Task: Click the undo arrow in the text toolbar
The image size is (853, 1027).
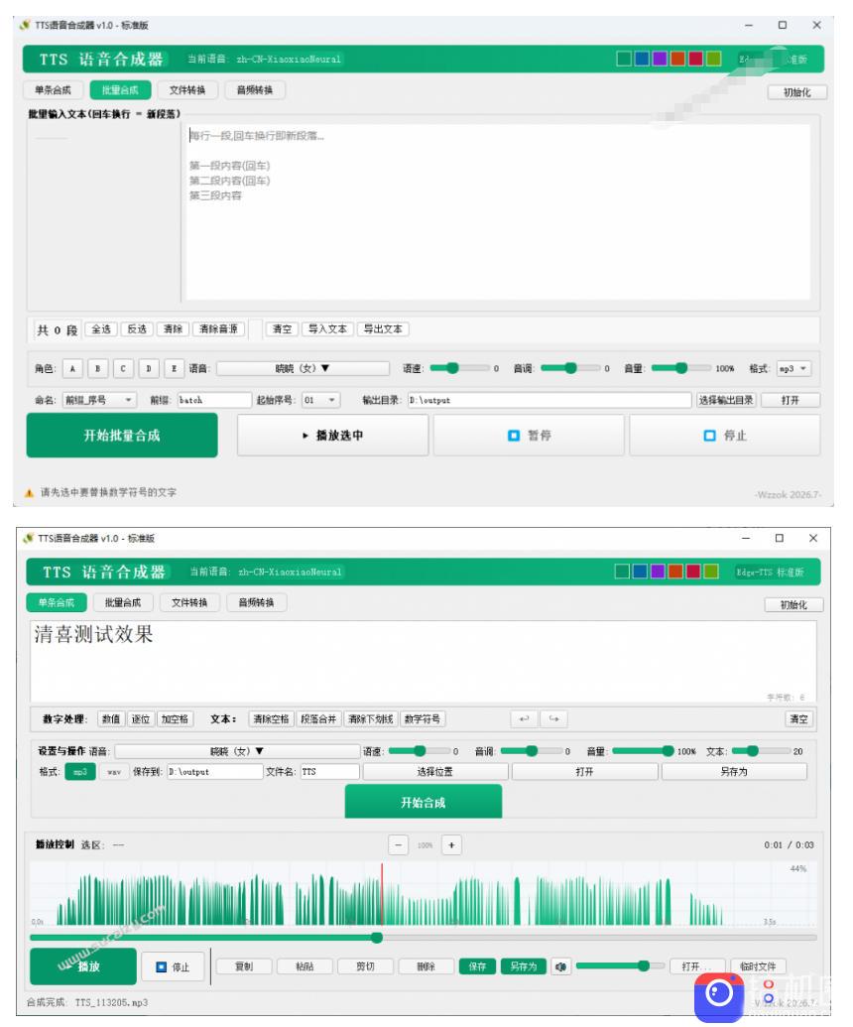Action: [x=524, y=719]
